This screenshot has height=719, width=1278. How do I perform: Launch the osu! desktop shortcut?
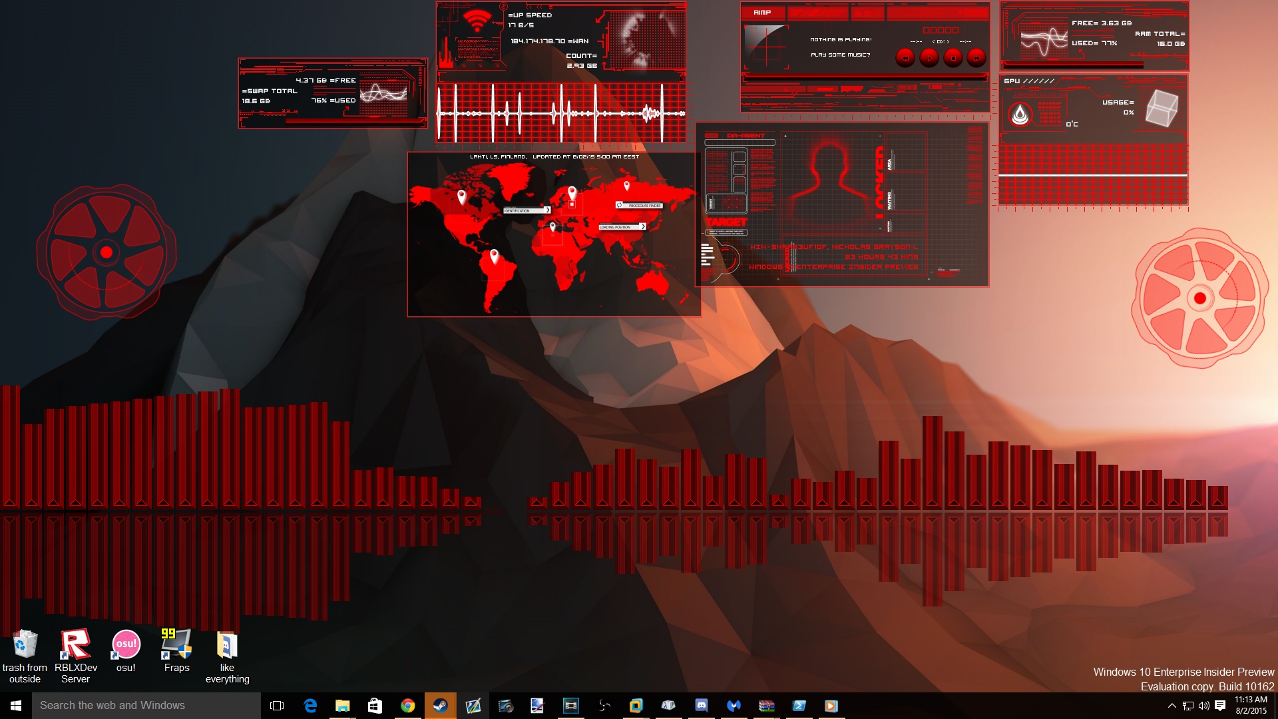[x=126, y=651]
